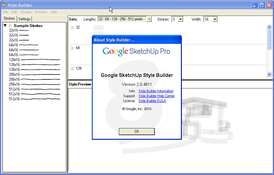Click the plus button beside Lengths
This screenshot has width=274, height=175.
(149, 19)
